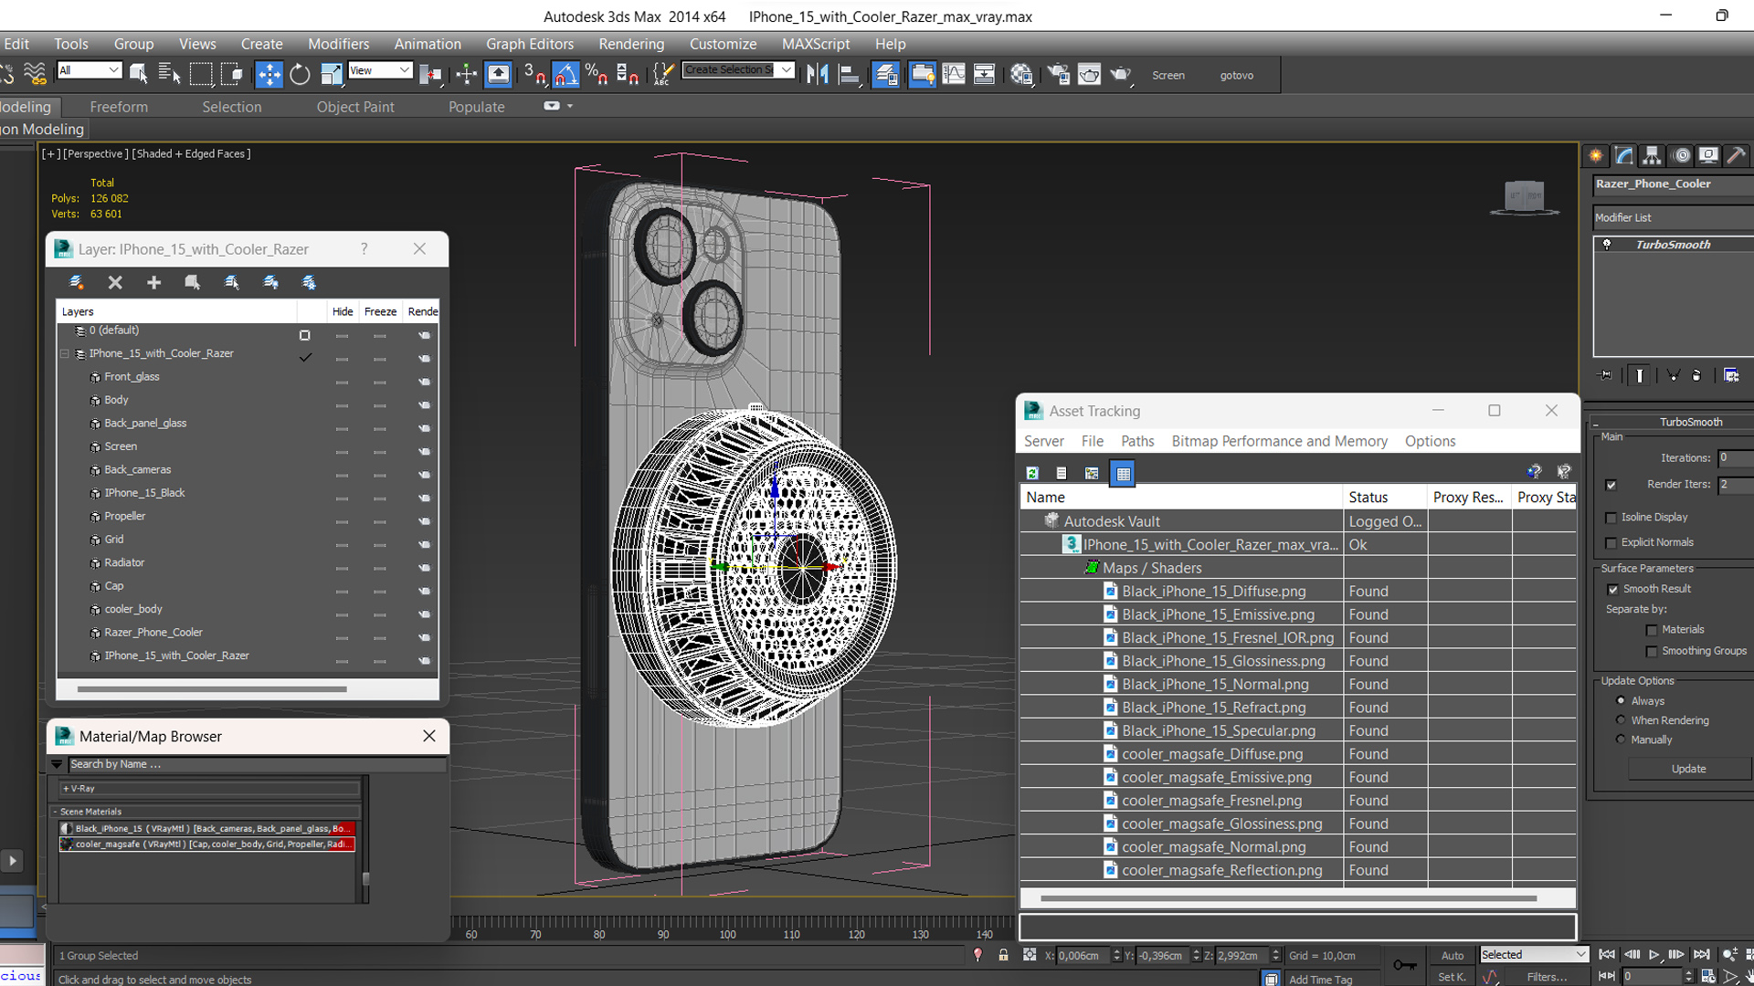The image size is (1754, 986).
Task: Activate the Select and Scale tool
Action: pos(331,74)
